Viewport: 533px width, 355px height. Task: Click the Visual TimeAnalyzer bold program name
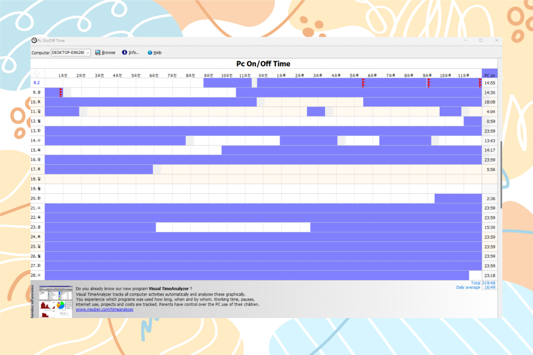pyautogui.click(x=169, y=289)
